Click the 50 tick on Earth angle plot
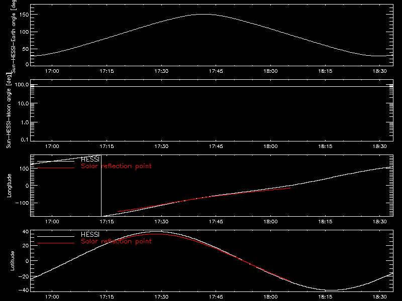 coord(26,49)
